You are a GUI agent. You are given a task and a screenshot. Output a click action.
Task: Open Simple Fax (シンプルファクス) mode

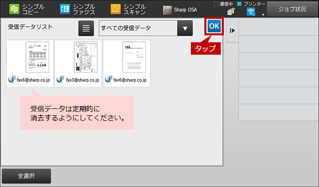pyautogui.click(x=77, y=9)
